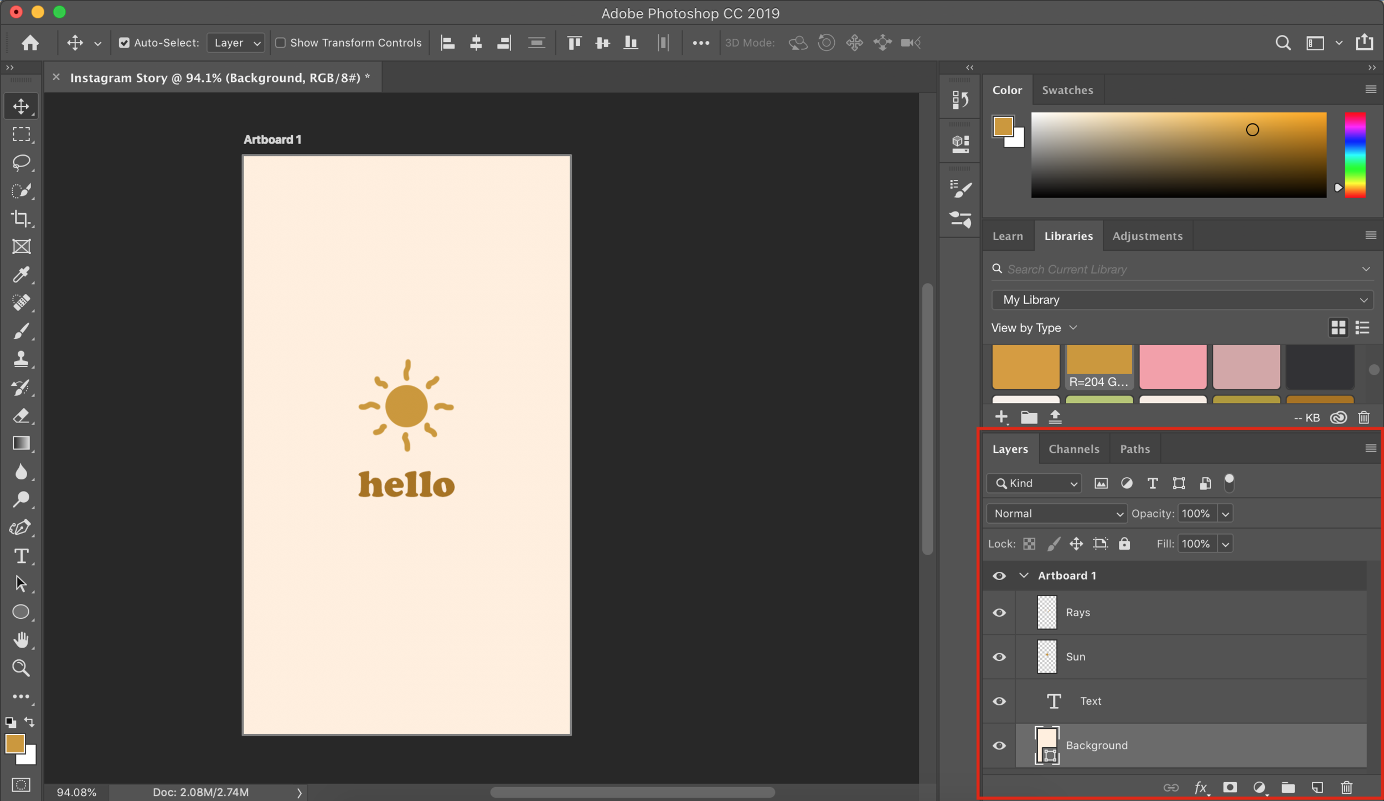Viewport: 1384px width, 801px height.
Task: Select the Move tool
Action: click(x=21, y=106)
